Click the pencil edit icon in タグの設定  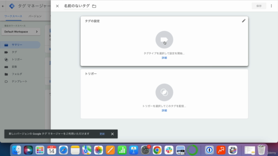[244, 21]
